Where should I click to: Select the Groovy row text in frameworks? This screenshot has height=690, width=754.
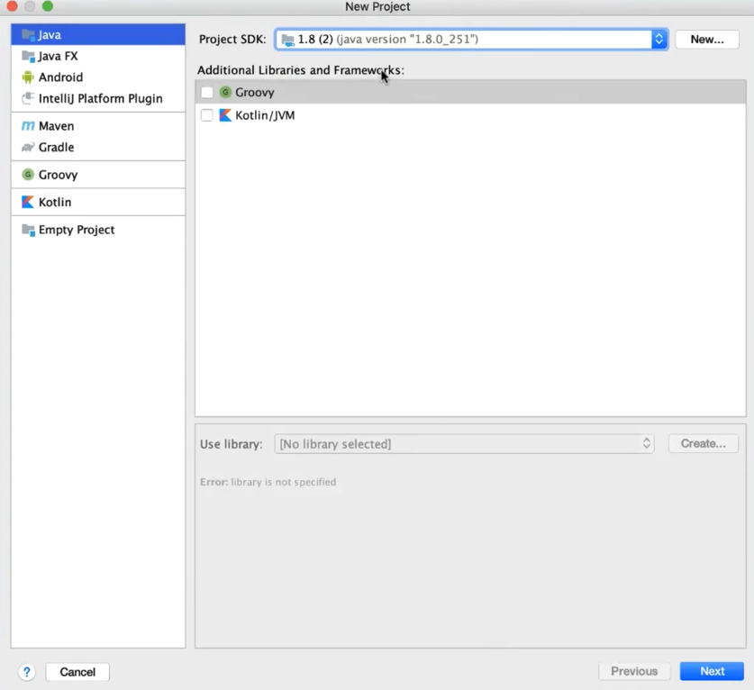pyautogui.click(x=254, y=92)
